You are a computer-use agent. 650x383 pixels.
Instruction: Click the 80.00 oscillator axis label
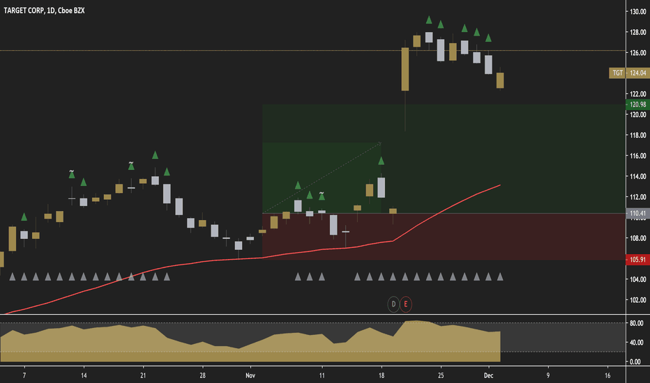(x=637, y=323)
